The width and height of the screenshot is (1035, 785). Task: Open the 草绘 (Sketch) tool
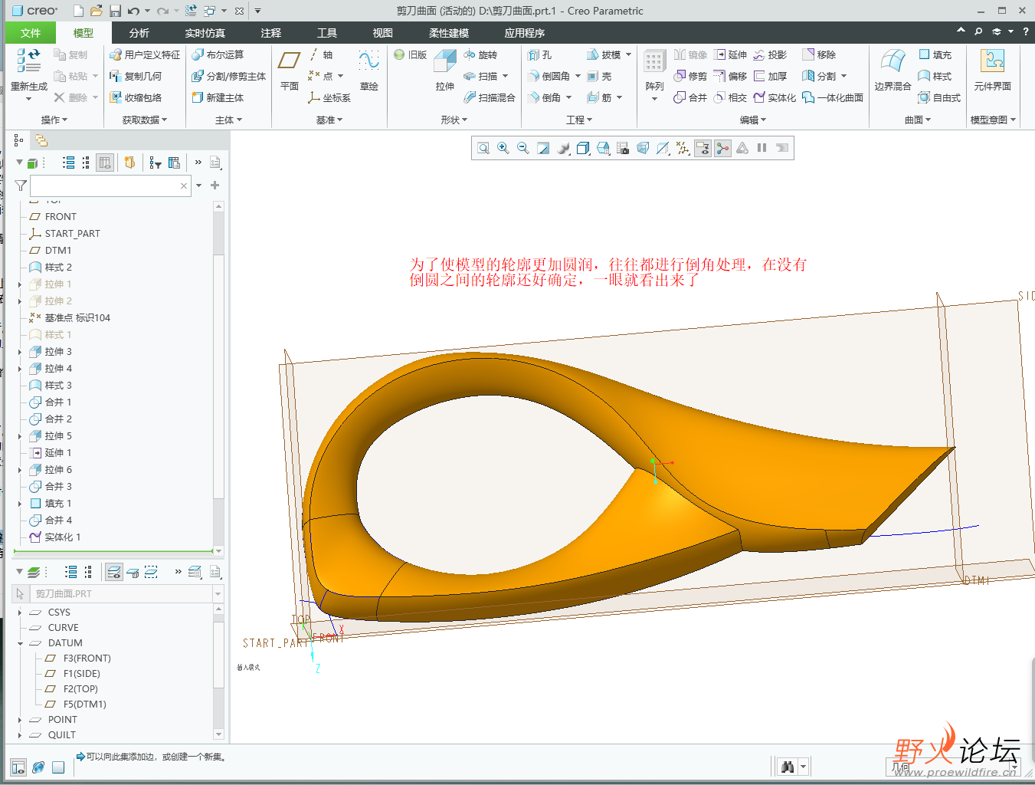(368, 69)
